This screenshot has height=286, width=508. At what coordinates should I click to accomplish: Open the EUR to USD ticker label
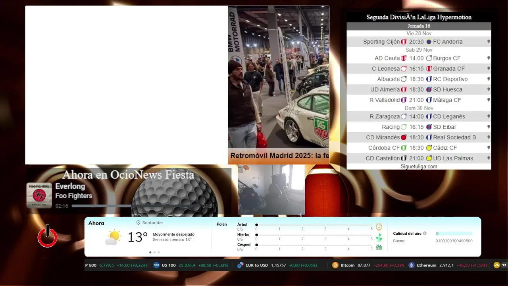coord(257,265)
